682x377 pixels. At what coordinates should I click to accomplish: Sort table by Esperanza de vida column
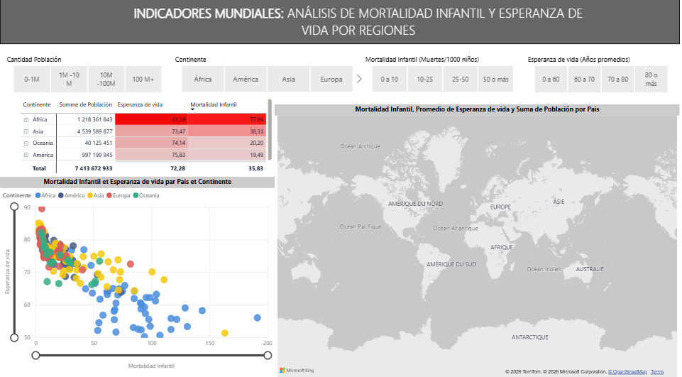[x=140, y=104]
